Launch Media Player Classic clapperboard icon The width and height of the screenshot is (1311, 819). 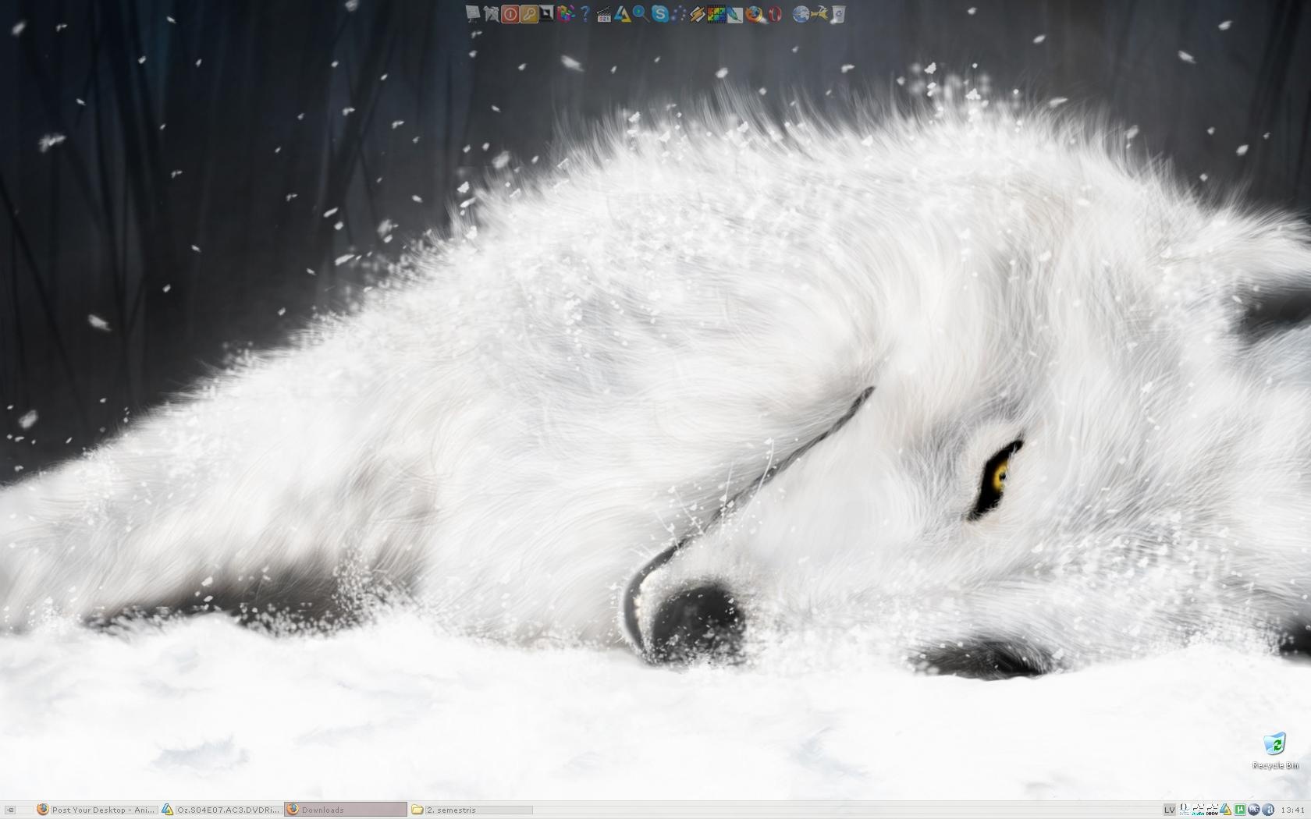click(x=604, y=15)
